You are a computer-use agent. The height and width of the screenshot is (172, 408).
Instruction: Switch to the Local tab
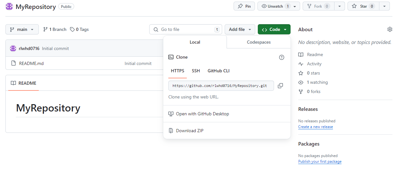195,42
